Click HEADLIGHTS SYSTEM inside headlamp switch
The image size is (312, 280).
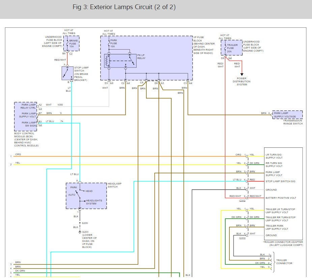[x=94, y=202]
